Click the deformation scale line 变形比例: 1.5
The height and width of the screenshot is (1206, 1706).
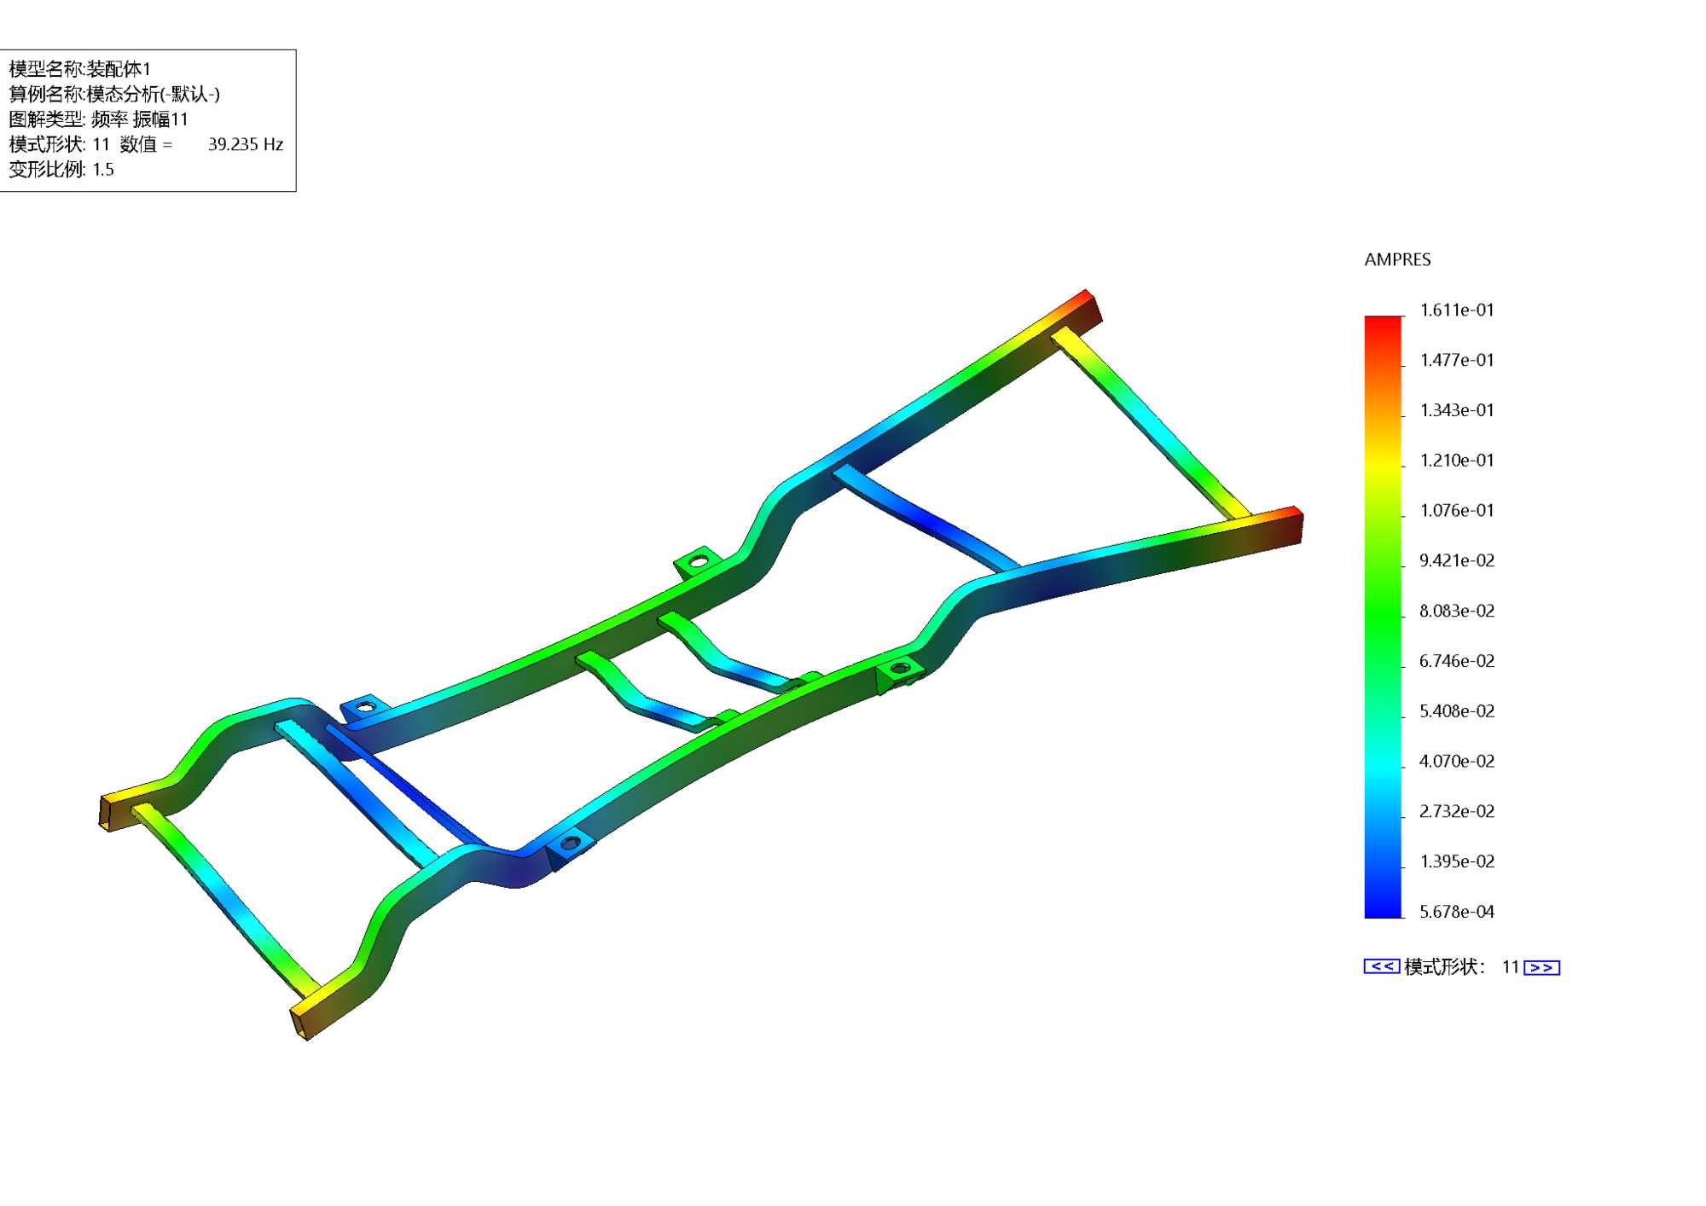click(x=61, y=169)
